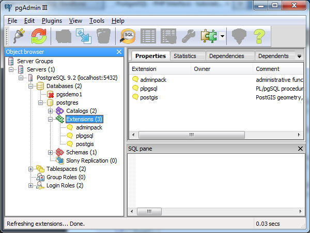This screenshot has height=233, width=310.
Task: Close the Object browser panel
Action: [x=119, y=52]
